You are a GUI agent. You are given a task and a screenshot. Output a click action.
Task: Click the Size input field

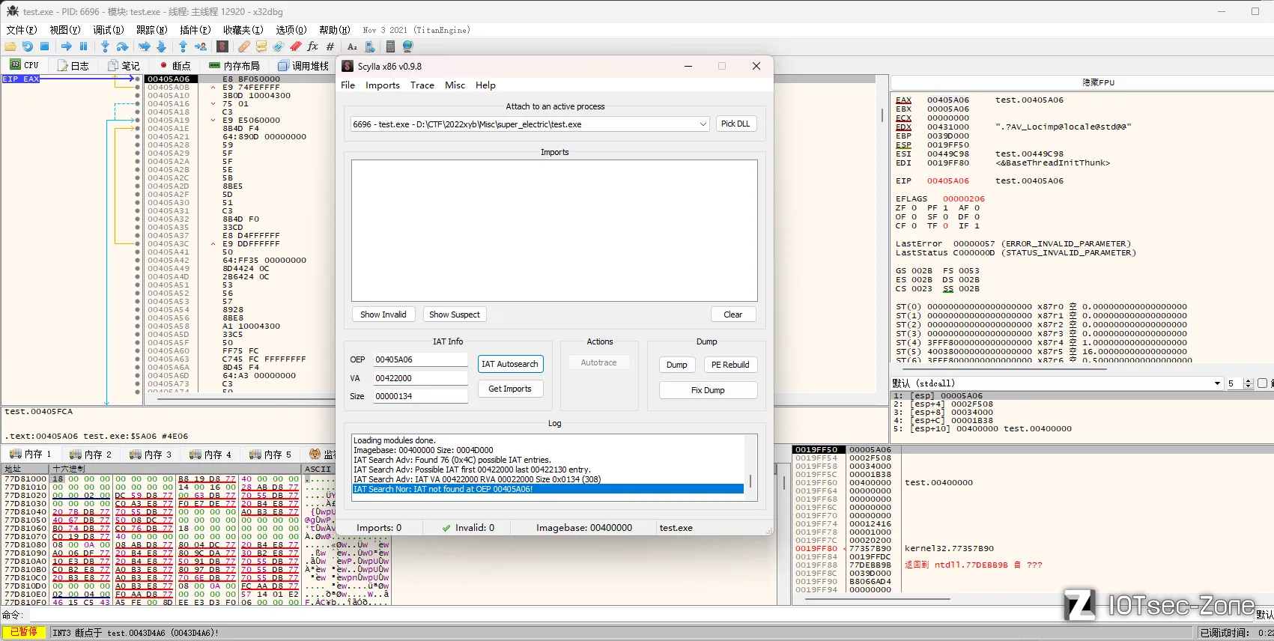(421, 396)
